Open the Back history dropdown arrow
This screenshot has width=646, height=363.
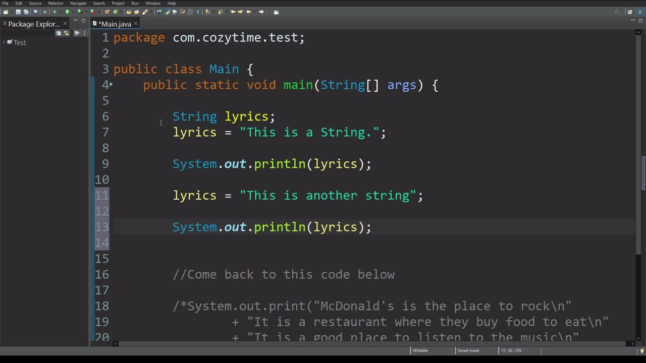click(x=254, y=12)
